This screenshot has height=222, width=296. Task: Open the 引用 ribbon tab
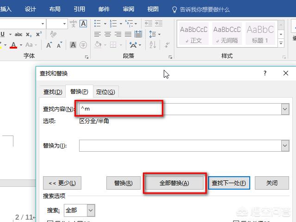pos(79,9)
